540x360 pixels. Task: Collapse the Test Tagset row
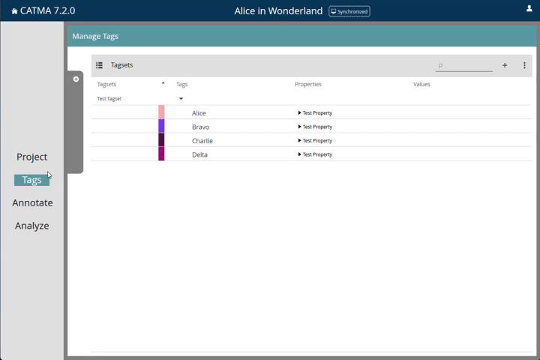pyautogui.click(x=181, y=99)
